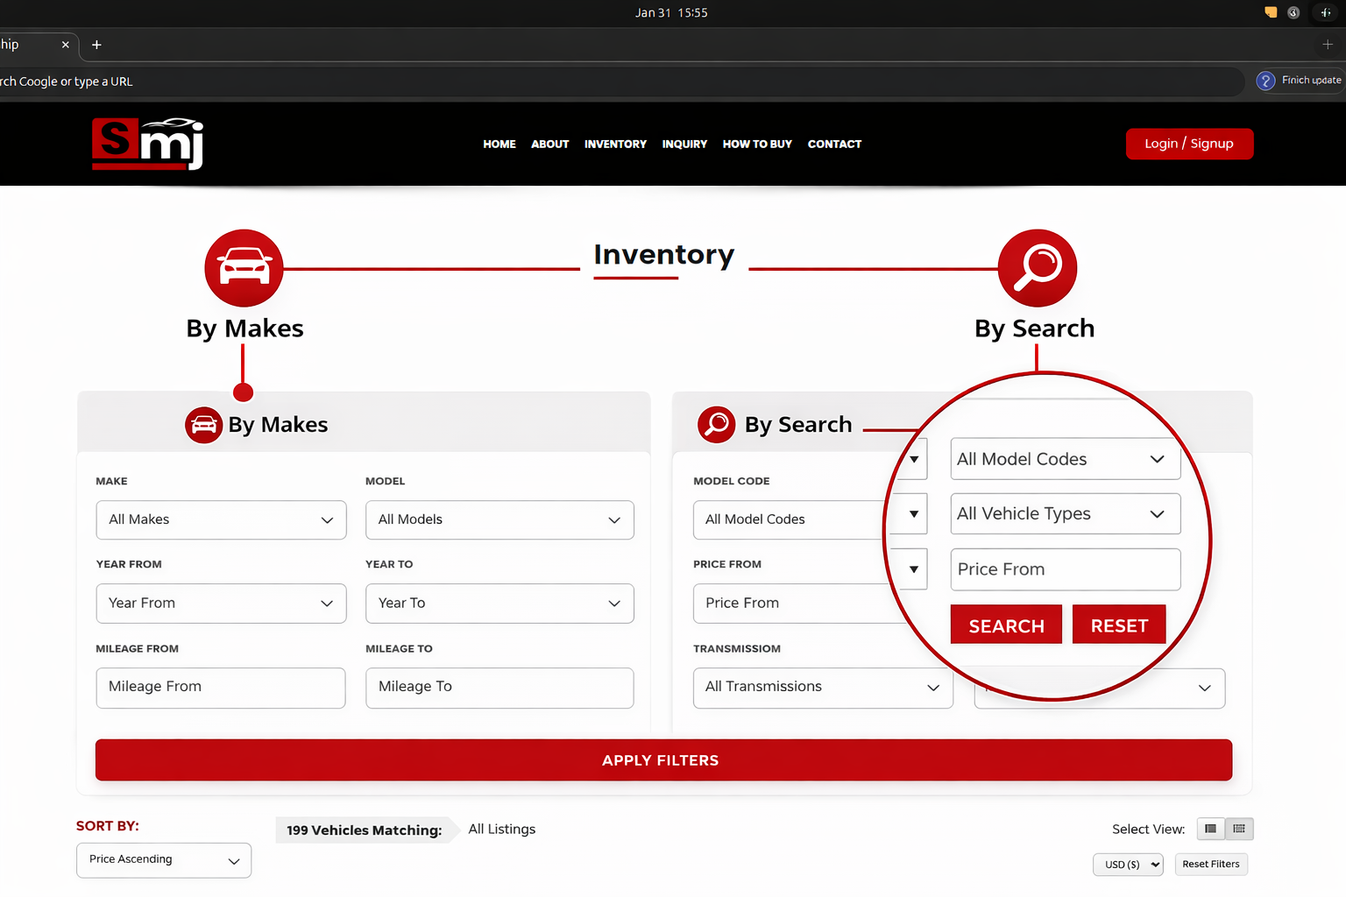Image resolution: width=1346 pixels, height=897 pixels.
Task: Click the SMJ logo in the header
Action: tap(147, 144)
